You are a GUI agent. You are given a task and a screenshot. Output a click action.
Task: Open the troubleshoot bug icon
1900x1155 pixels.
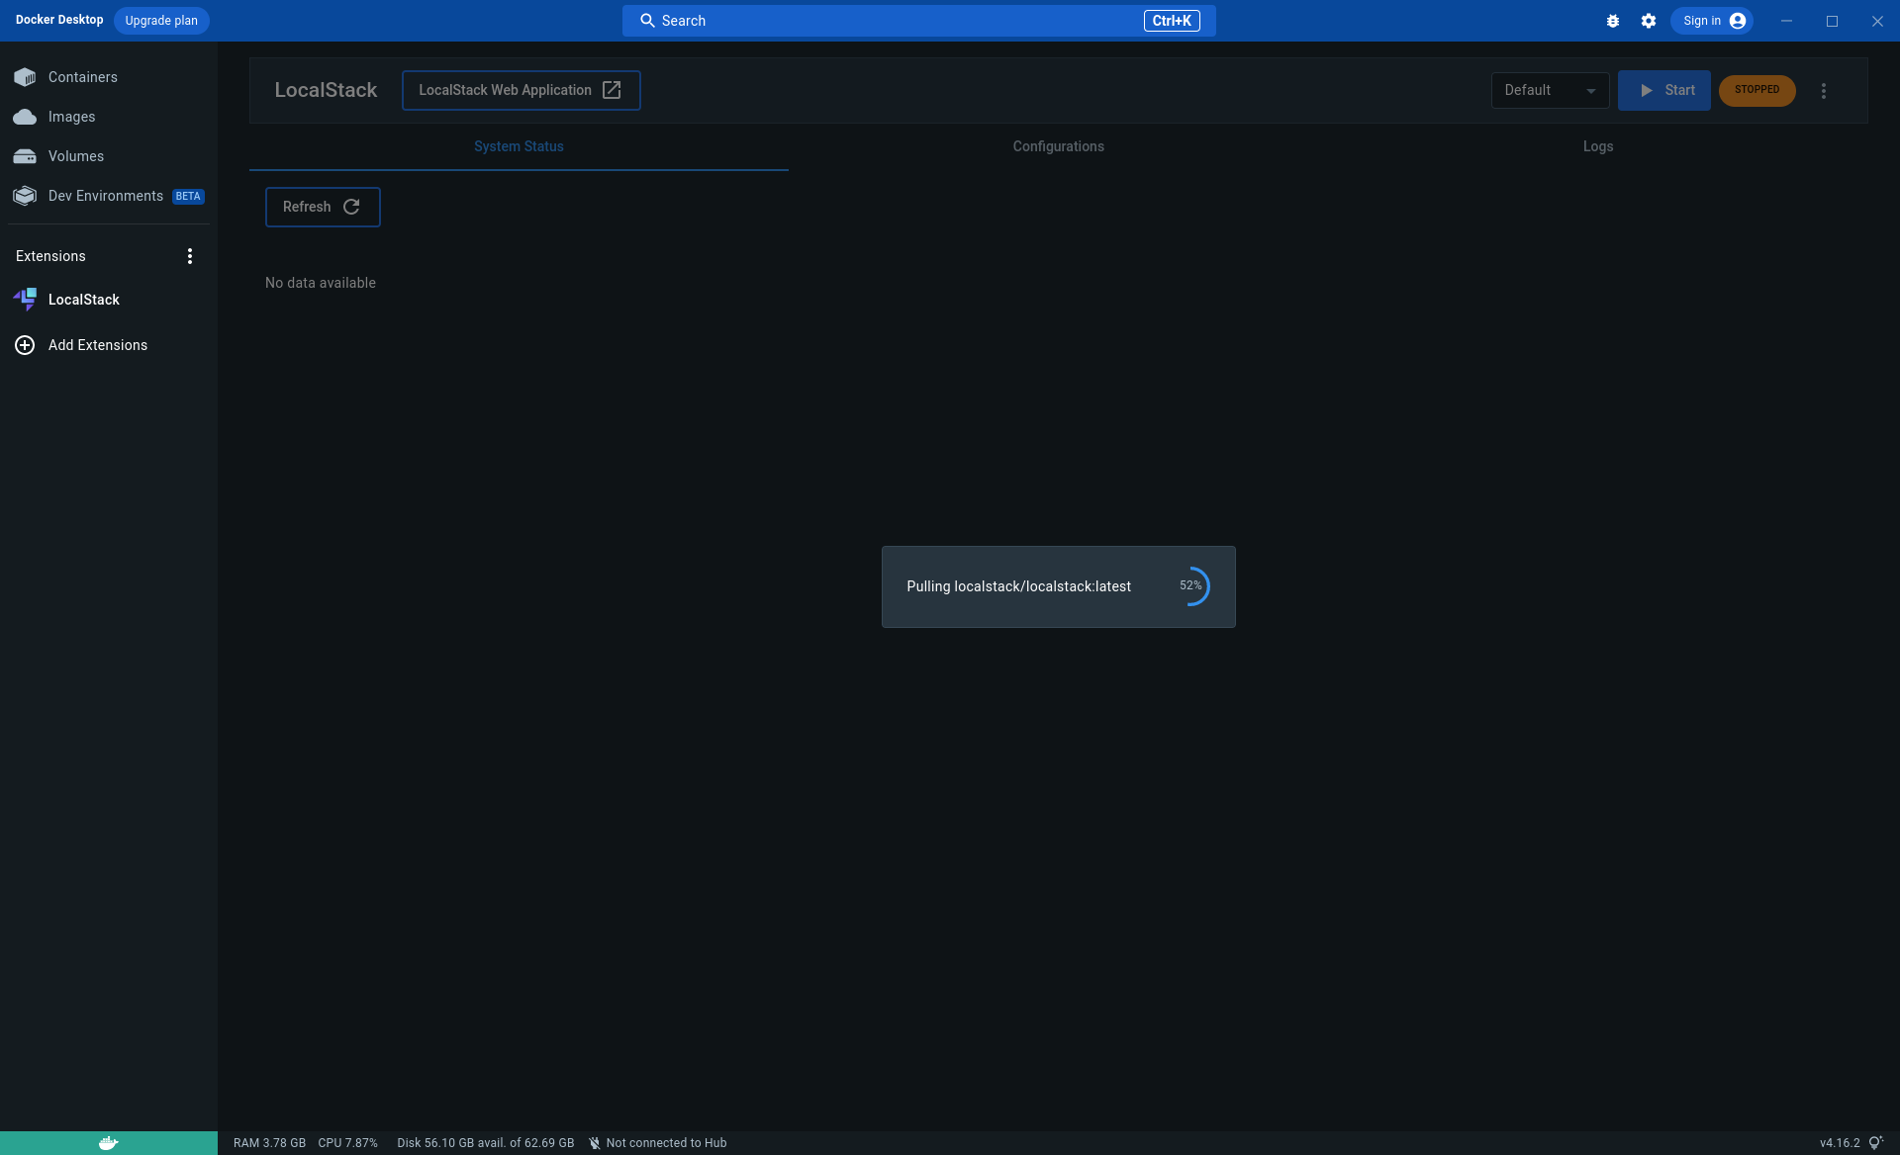coord(1613,21)
